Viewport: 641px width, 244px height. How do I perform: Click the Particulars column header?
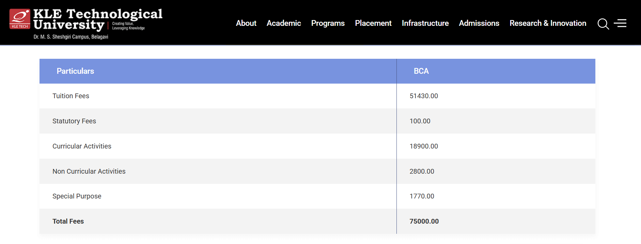[75, 71]
